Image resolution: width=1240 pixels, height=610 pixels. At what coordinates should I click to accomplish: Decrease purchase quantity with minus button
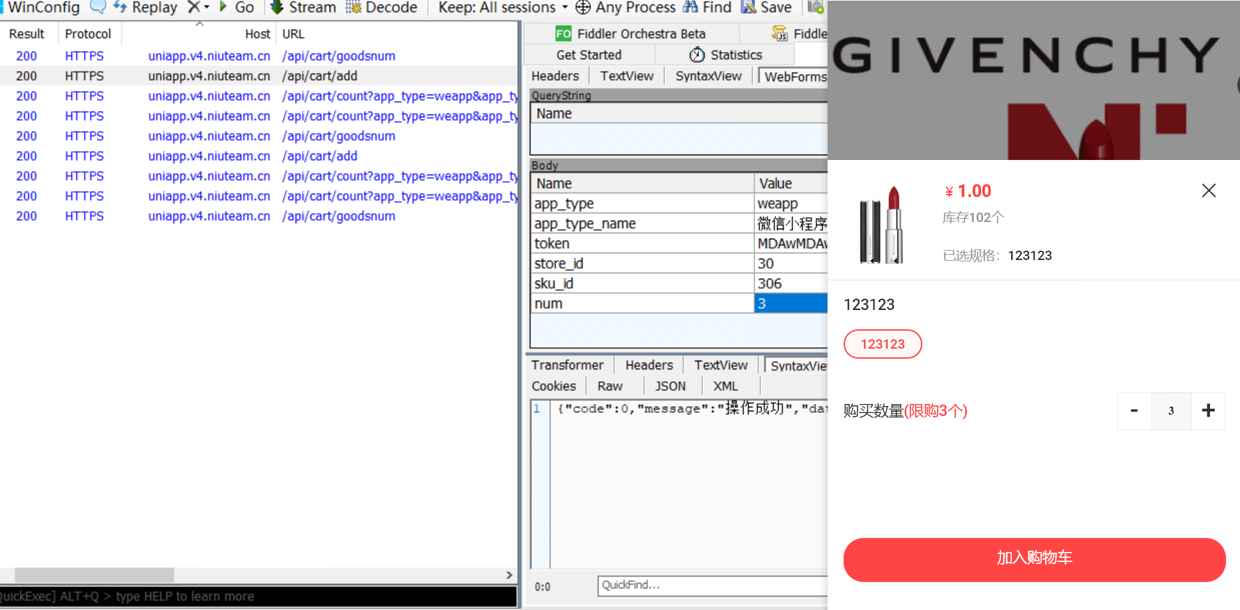click(1134, 411)
